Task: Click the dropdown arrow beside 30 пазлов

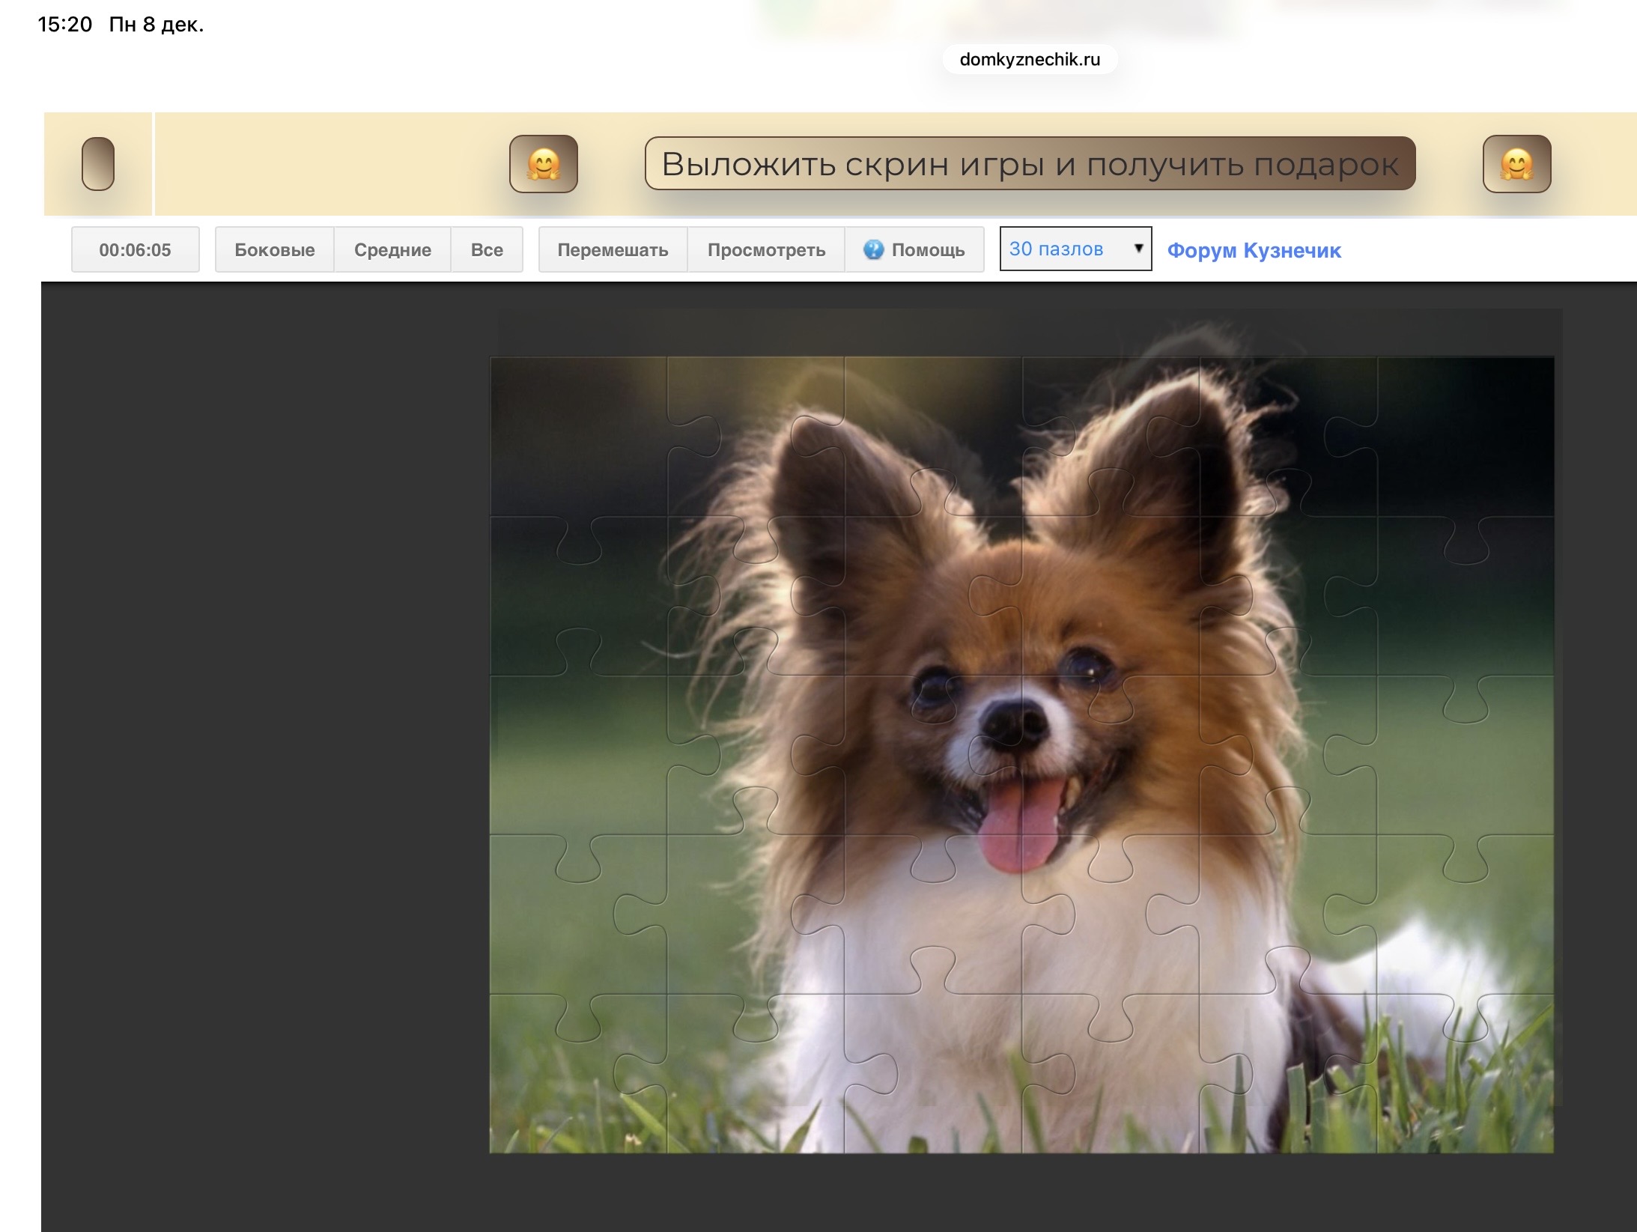Action: (x=1138, y=248)
